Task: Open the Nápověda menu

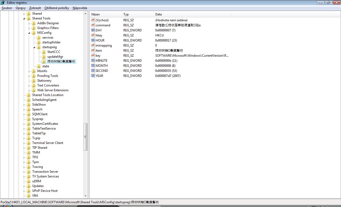Action: pos(80,8)
